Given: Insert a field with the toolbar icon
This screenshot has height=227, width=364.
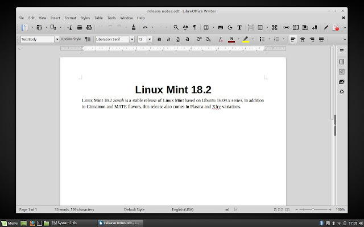Looking at the screenshot, I should pos(260,28).
